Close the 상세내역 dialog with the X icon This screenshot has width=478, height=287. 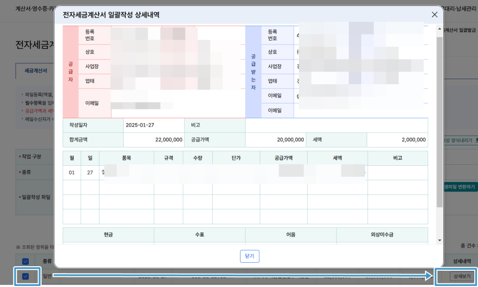[434, 14]
